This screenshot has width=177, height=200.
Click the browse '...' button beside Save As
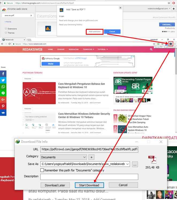point(135,164)
